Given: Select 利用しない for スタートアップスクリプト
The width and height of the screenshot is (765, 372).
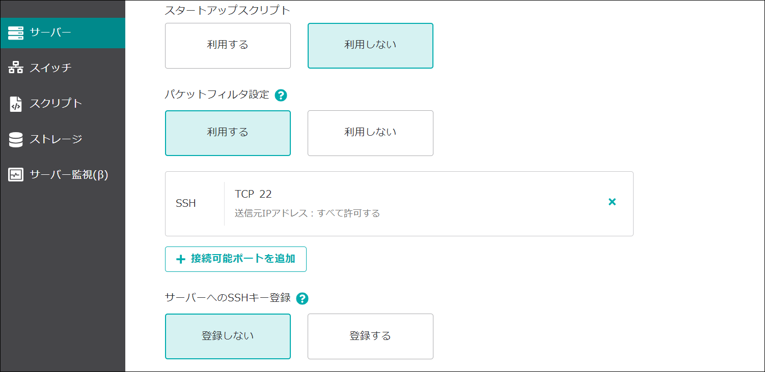Looking at the screenshot, I should click(370, 45).
